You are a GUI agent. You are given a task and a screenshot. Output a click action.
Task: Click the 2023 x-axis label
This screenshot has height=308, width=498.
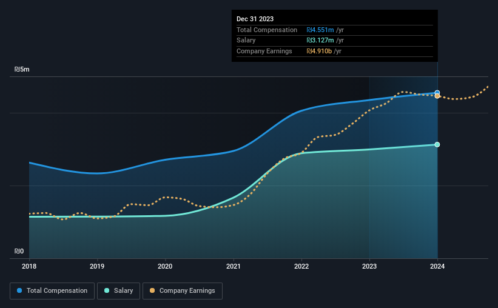pyautogui.click(x=369, y=266)
